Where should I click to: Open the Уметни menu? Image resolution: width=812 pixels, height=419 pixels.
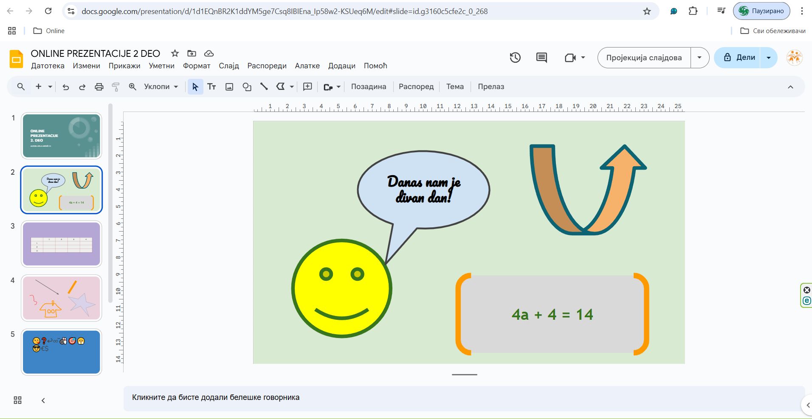161,66
